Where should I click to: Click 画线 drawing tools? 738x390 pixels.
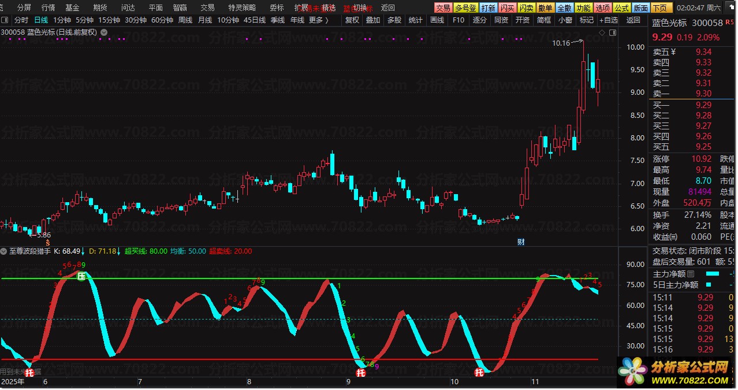pos(437,20)
